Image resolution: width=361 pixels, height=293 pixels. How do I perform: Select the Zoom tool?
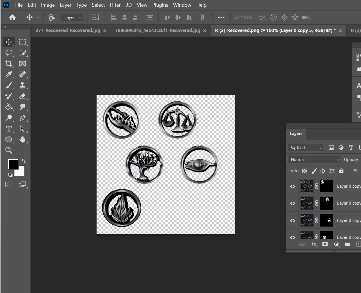pyautogui.click(x=9, y=150)
